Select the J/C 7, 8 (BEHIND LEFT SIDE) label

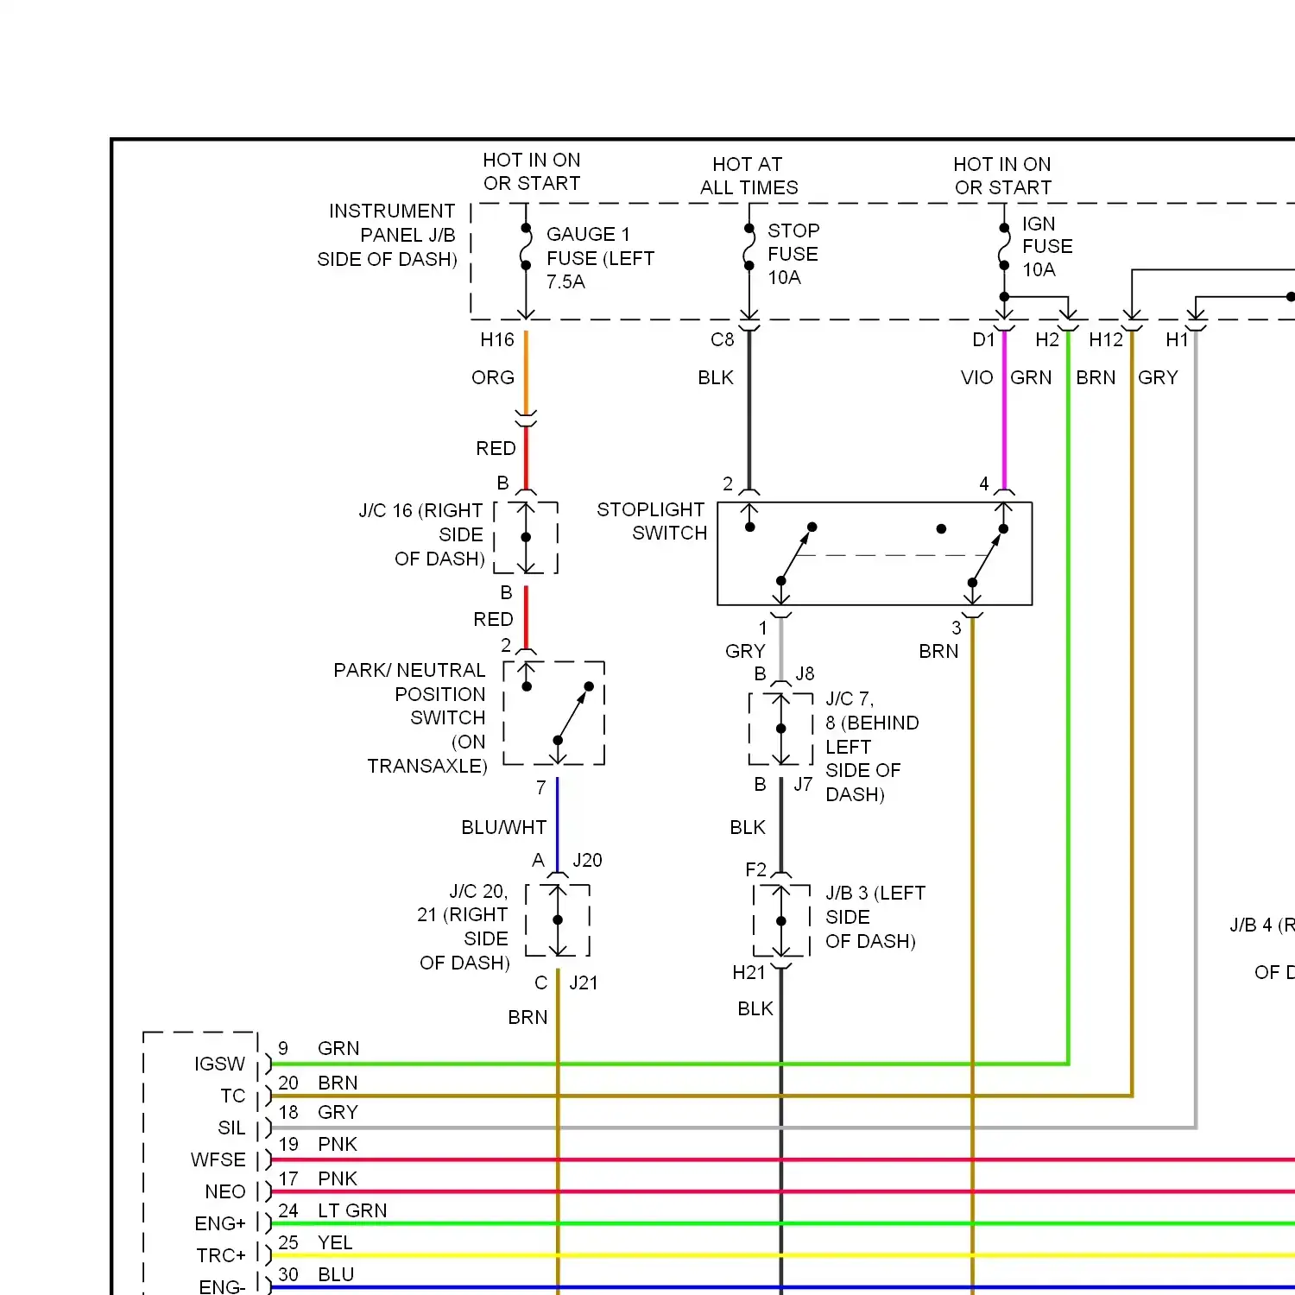(872, 747)
